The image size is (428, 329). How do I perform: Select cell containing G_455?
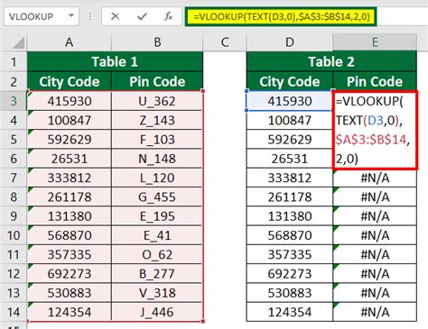[x=157, y=197]
